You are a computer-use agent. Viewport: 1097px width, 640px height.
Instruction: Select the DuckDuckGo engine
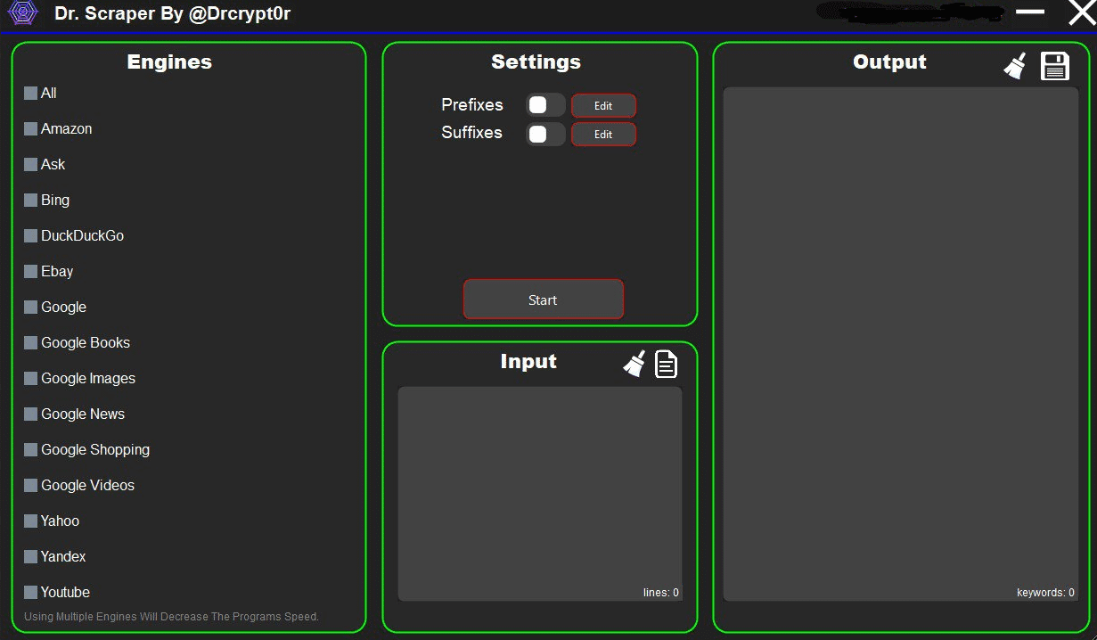[29, 235]
